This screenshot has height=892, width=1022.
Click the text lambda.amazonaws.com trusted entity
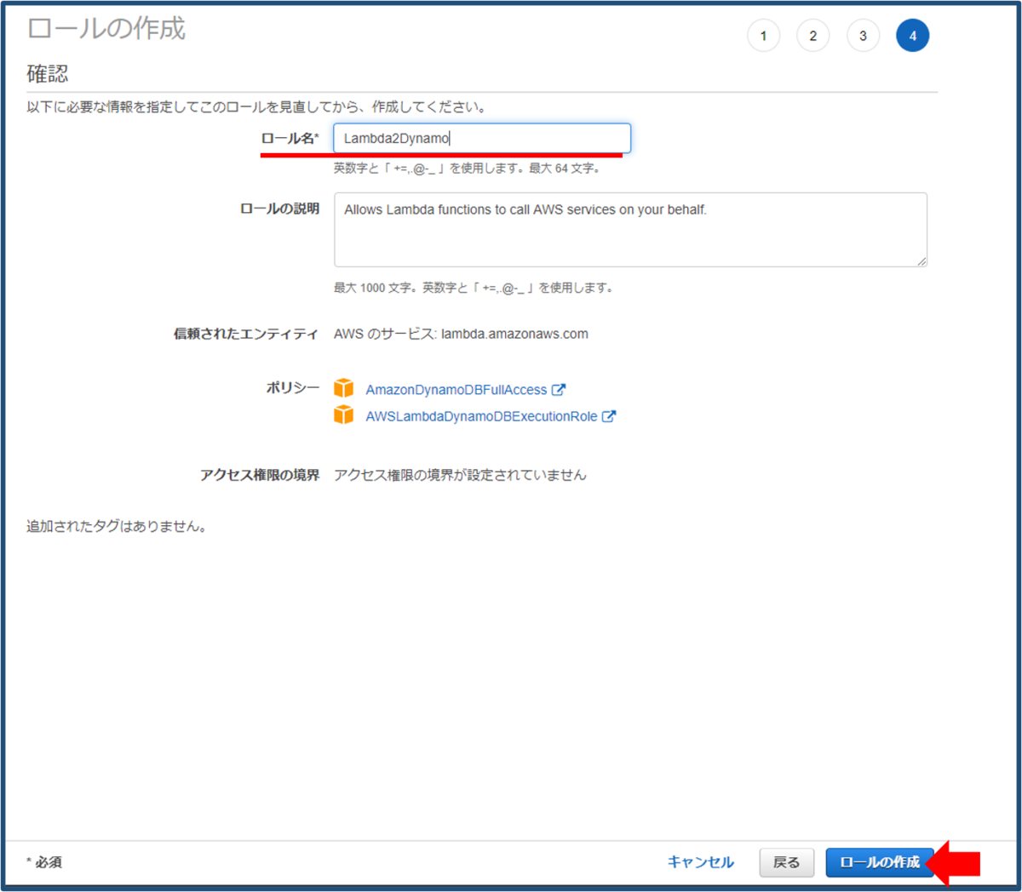pyautogui.click(x=514, y=334)
